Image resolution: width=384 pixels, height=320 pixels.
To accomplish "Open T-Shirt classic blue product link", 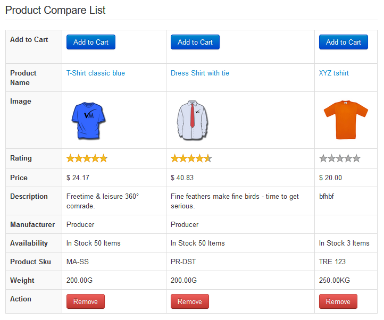I will (96, 73).
